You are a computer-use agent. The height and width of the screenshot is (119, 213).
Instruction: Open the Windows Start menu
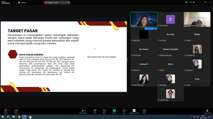click(3, 117)
